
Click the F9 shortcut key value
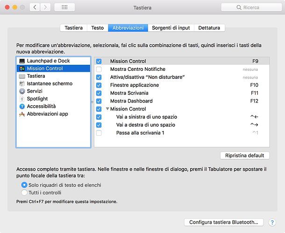[255, 62]
